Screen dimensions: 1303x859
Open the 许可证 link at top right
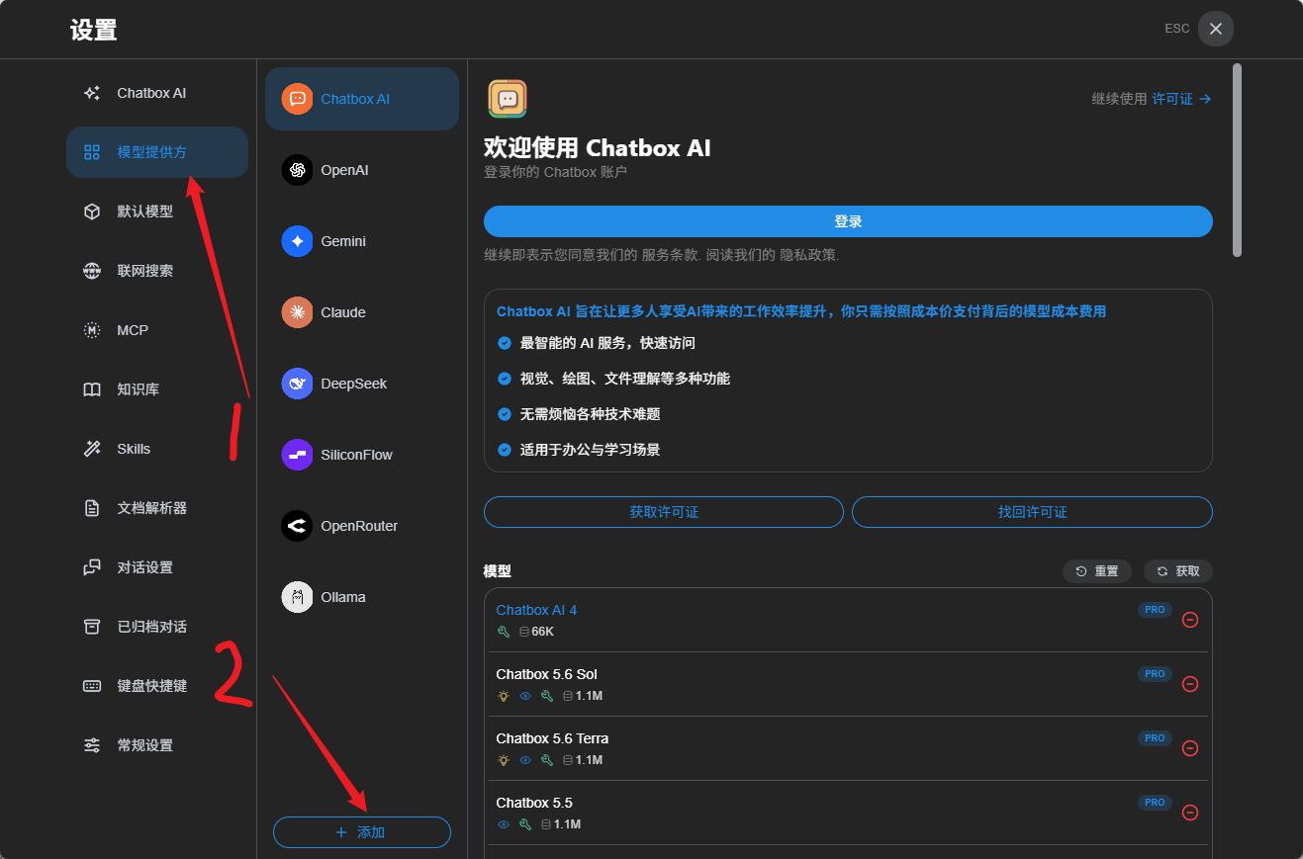[1181, 99]
